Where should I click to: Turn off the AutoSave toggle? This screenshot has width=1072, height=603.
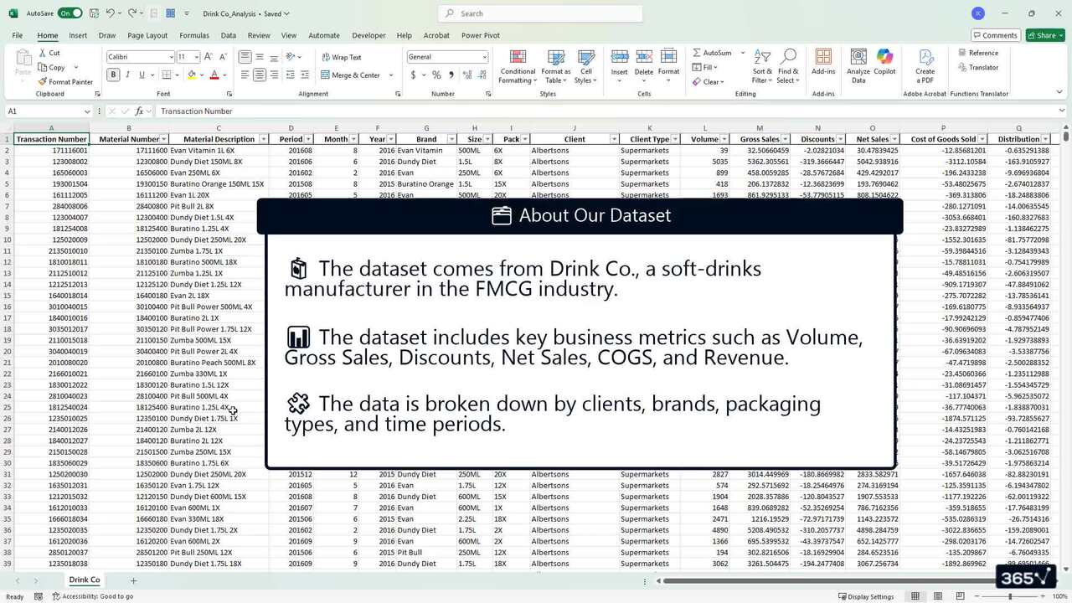70,13
